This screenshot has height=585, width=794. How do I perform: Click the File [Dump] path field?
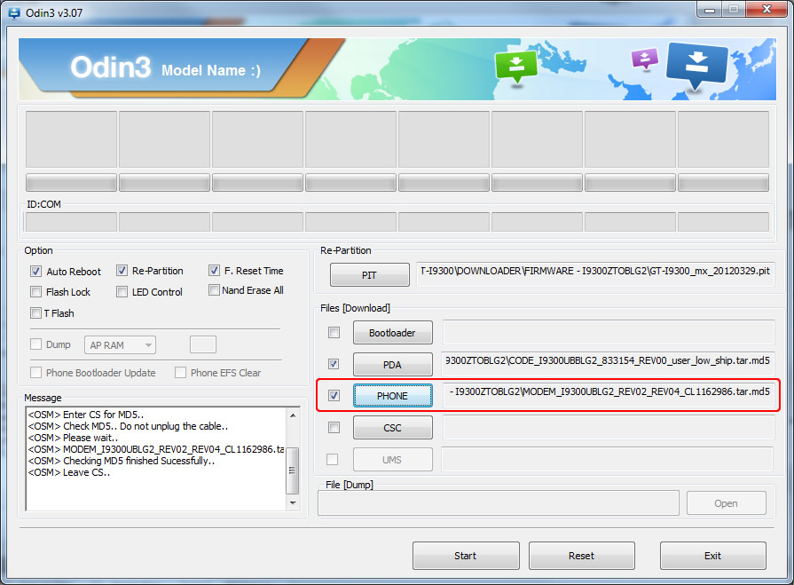[499, 503]
